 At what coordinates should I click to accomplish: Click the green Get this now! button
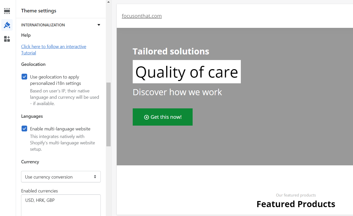click(x=163, y=117)
